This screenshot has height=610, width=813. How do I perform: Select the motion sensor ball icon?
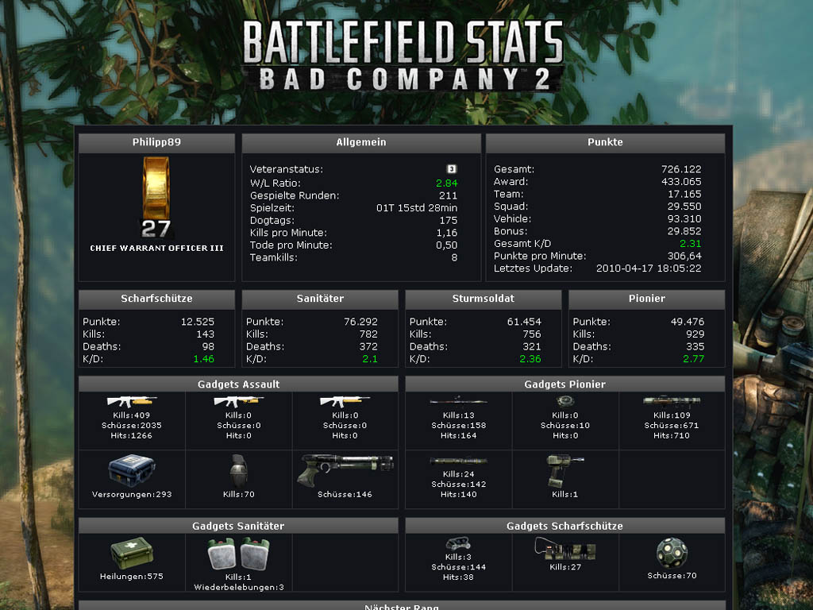coord(672,552)
